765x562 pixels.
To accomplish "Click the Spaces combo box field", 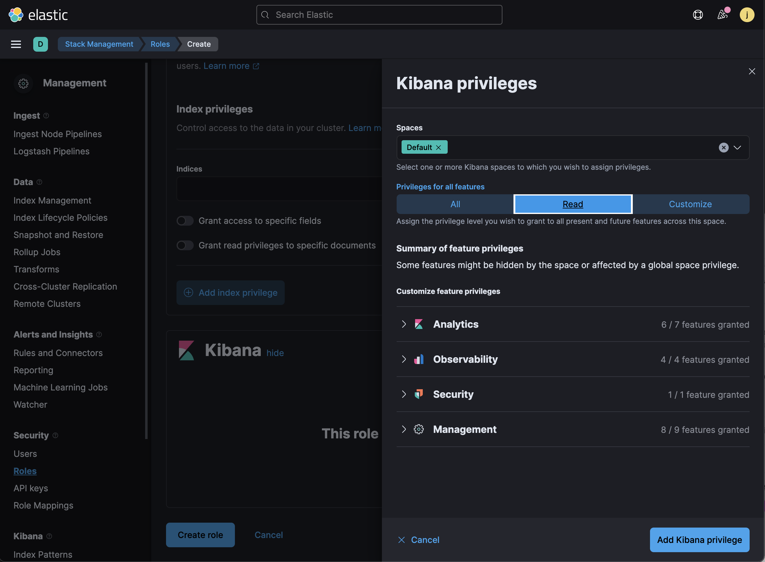I will tap(573, 148).
